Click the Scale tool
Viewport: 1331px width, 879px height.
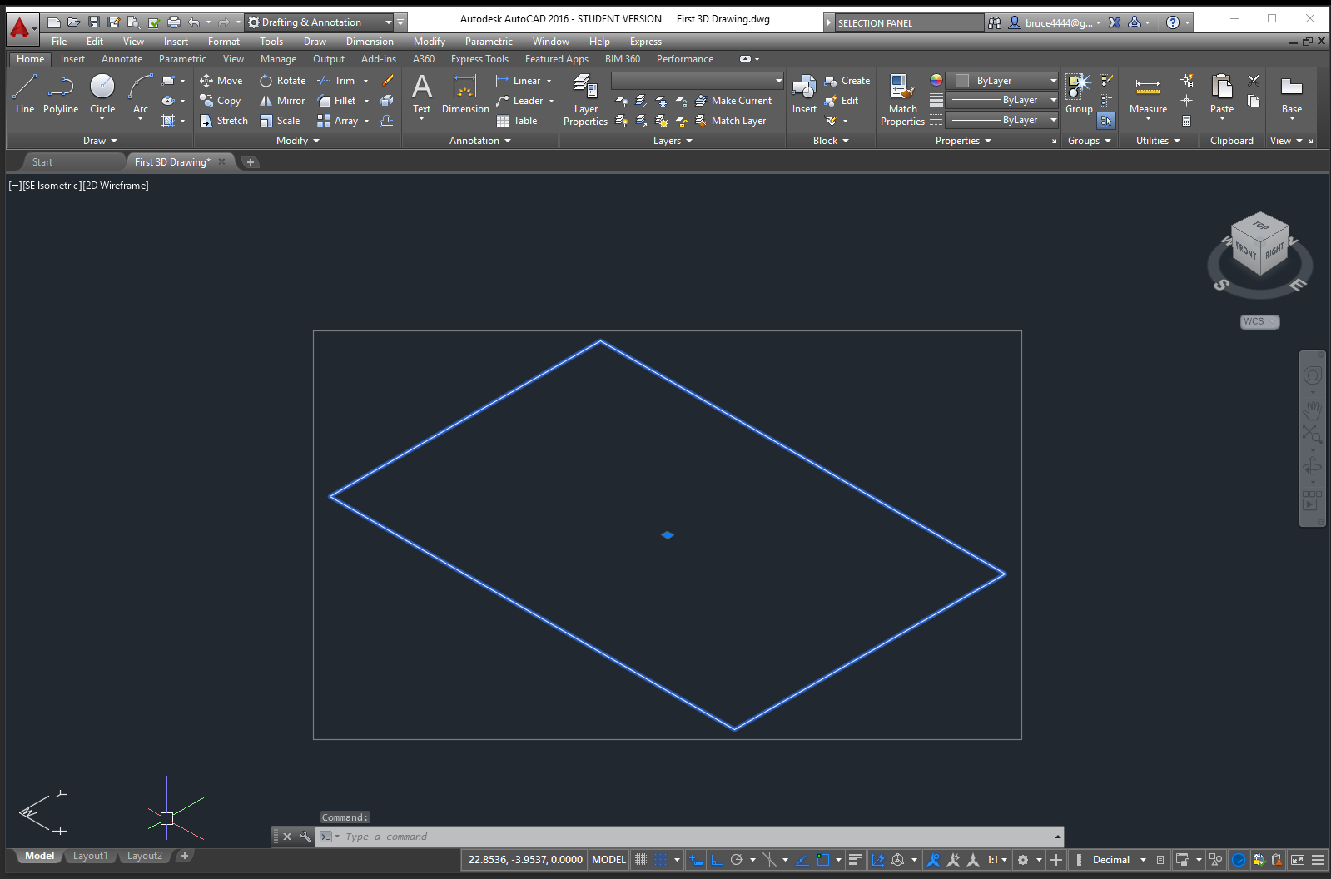click(x=280, y=121)
